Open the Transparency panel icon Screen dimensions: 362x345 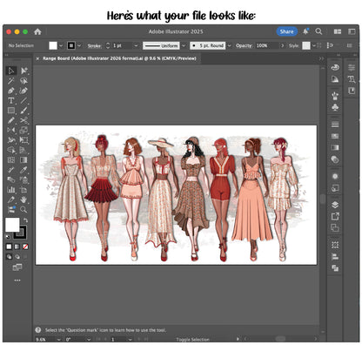(335, 159)
